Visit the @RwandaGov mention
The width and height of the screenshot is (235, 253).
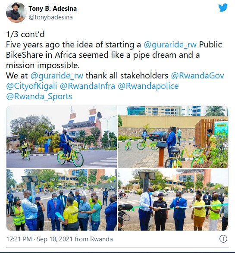coord(197,75)
